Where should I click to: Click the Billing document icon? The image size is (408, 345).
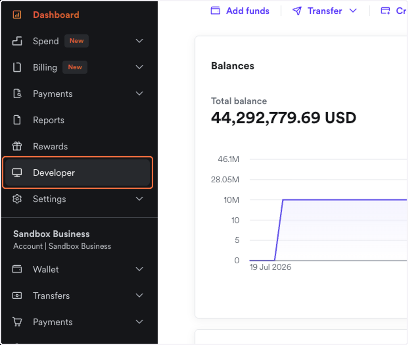[17, 67]
